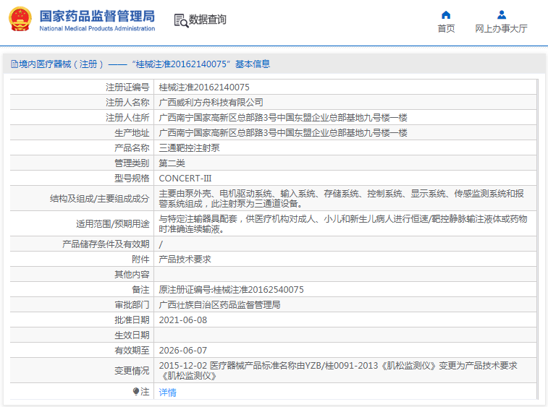Click the expiry date 2026-06-07 cell

(x=345, y=350)
